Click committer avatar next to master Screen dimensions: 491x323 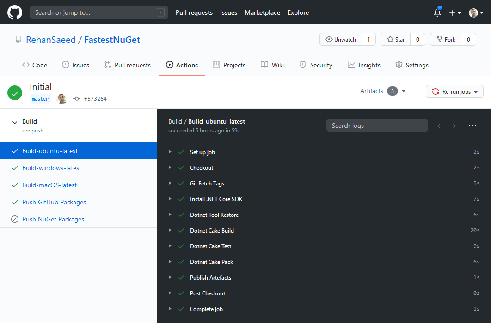click(x=61, y=99)
